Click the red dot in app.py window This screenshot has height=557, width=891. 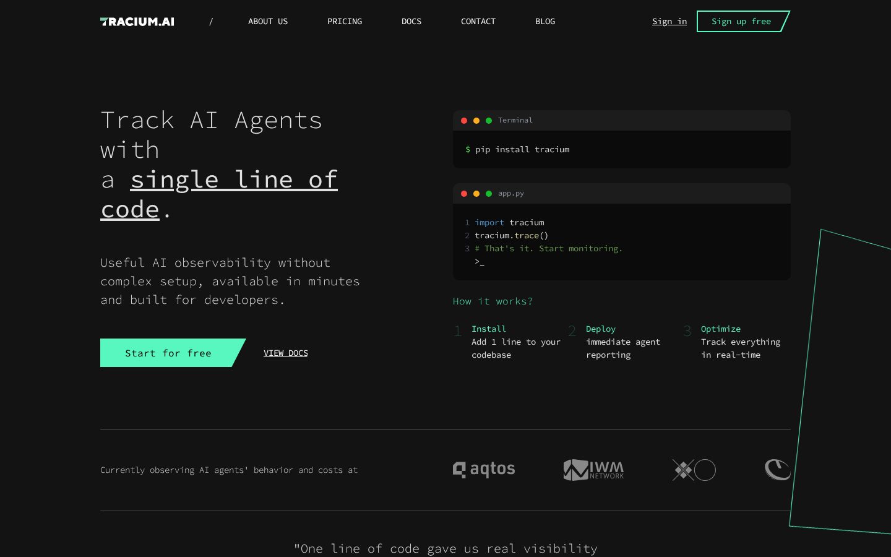[x=464, y=194]
